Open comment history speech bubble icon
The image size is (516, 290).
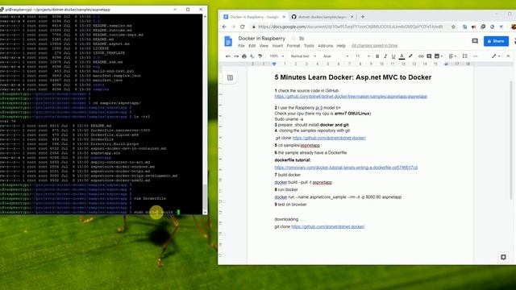tap(475, 41)
